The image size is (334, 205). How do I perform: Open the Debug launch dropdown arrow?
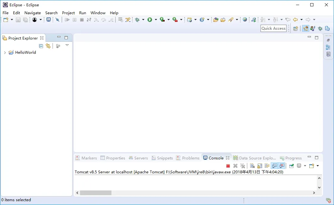[143, 20]
